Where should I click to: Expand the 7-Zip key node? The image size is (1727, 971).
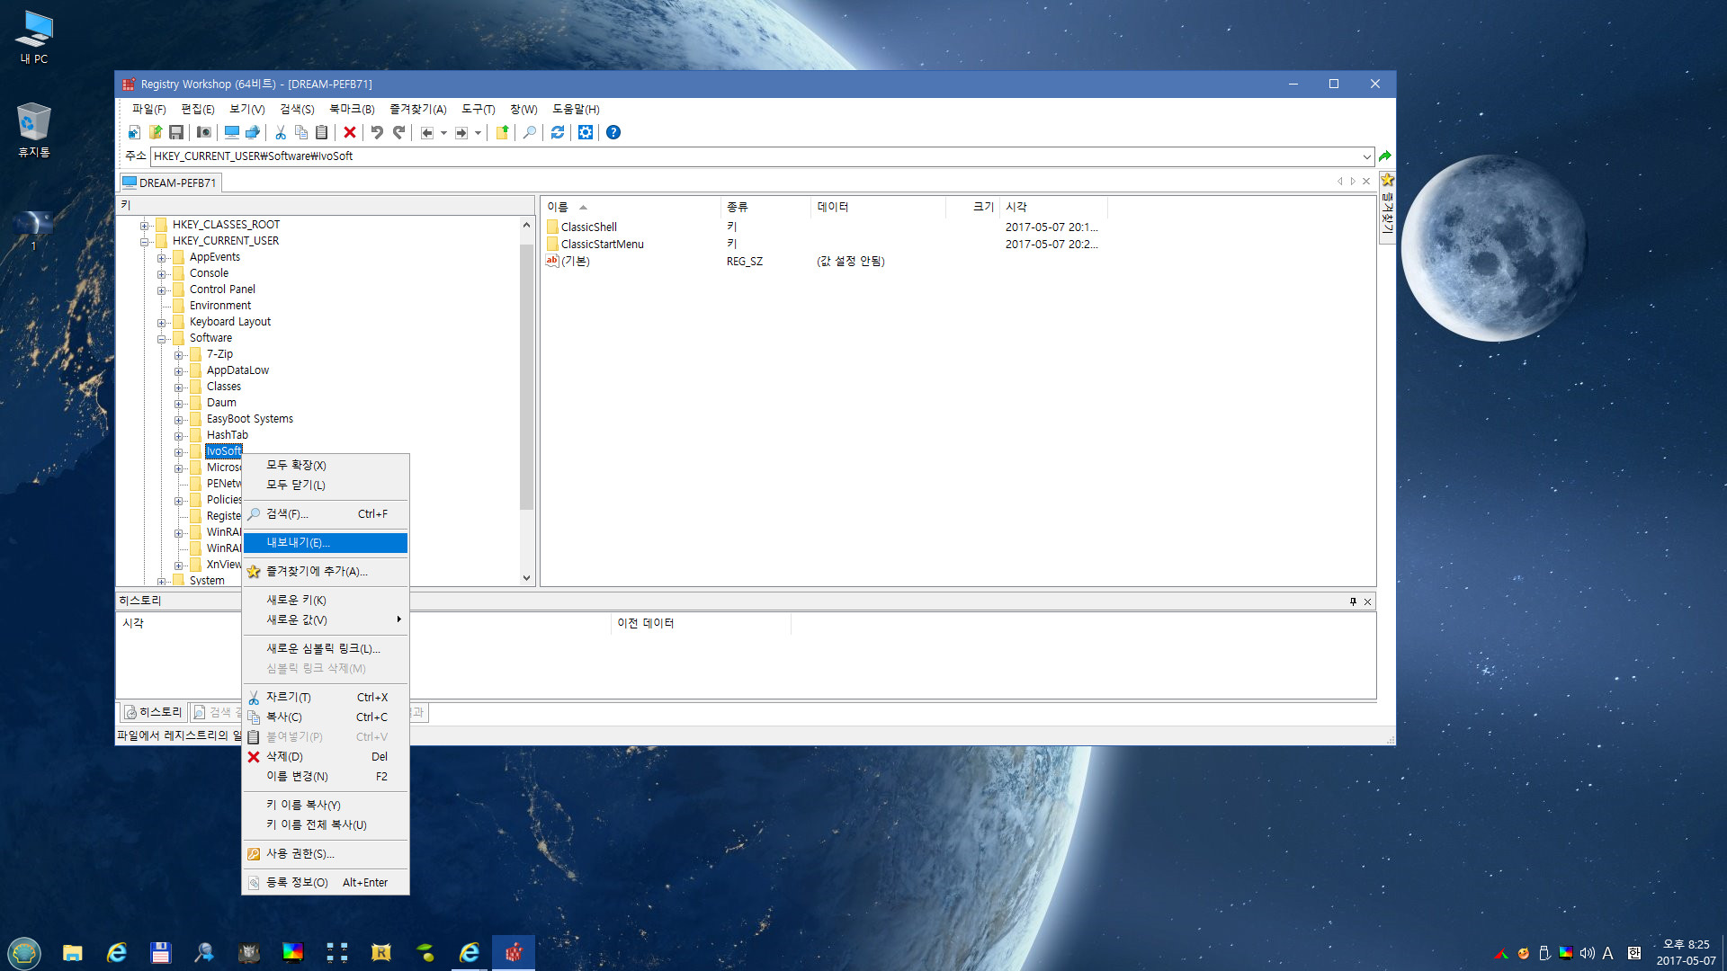click(178, 355)
